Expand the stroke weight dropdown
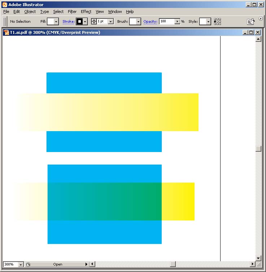This screenshot has height=272, width=266. click(111, 22)
